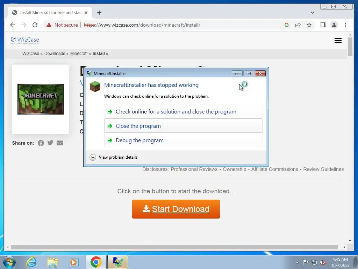Image resolution: width=358 pixels, height=269 pixels.
Task: Click the MinecraftInstaller has stopped working heading
Action: [151, 85]
